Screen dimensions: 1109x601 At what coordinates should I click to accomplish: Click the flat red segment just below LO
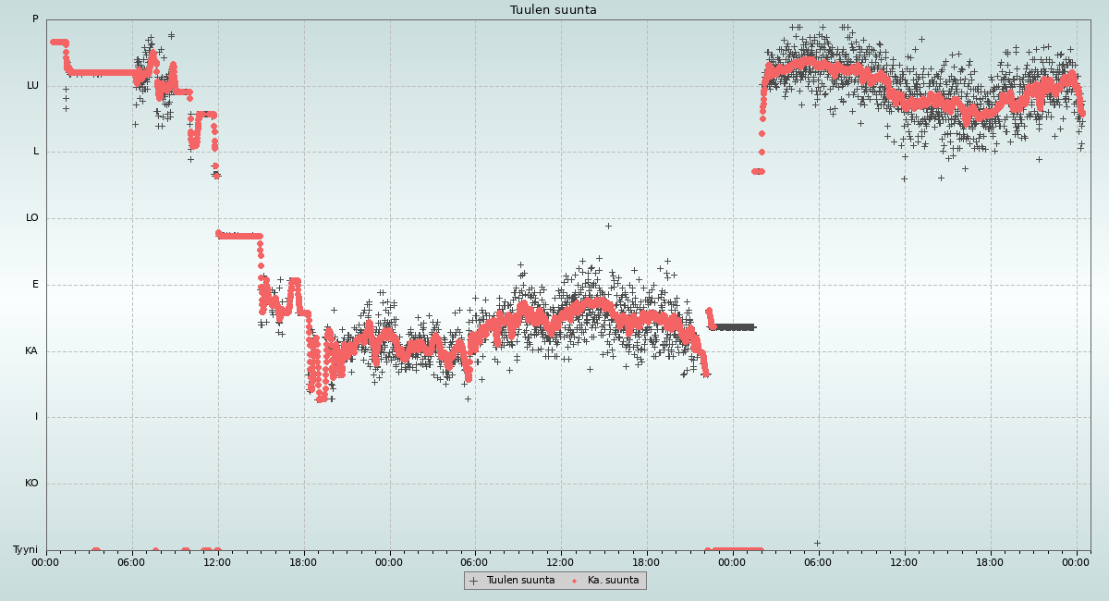tap(239, 236)
